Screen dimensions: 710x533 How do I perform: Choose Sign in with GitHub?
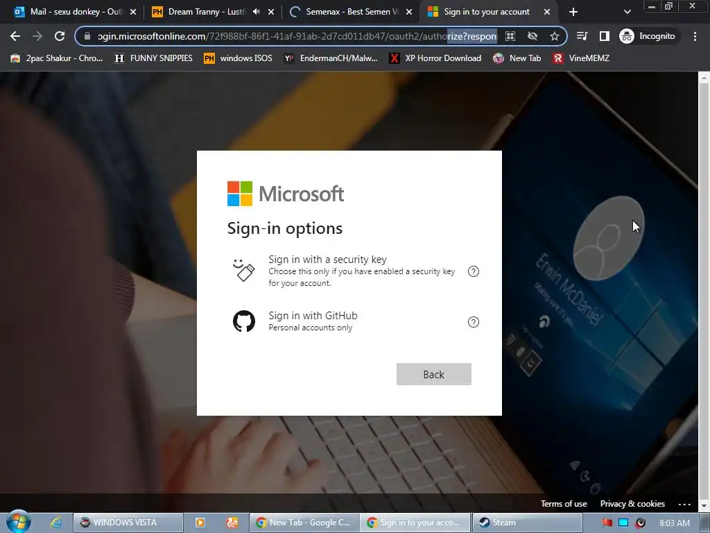[348, 321]
